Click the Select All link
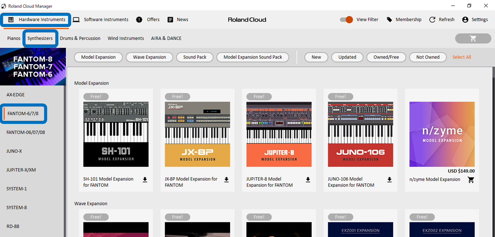495x237 pixels. point(461,57)
